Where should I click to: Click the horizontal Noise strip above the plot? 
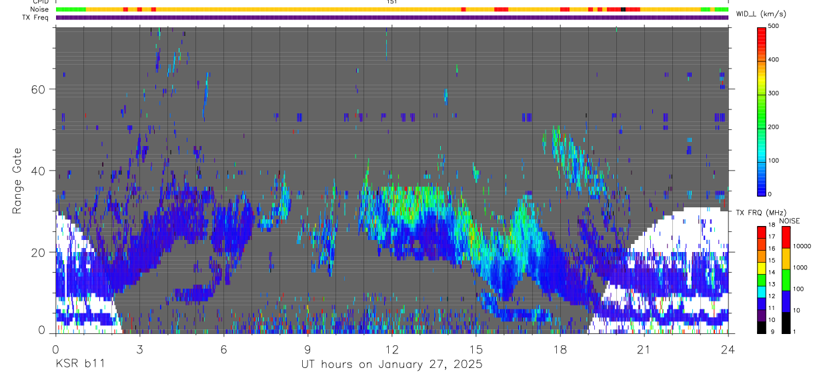point(392,9)
